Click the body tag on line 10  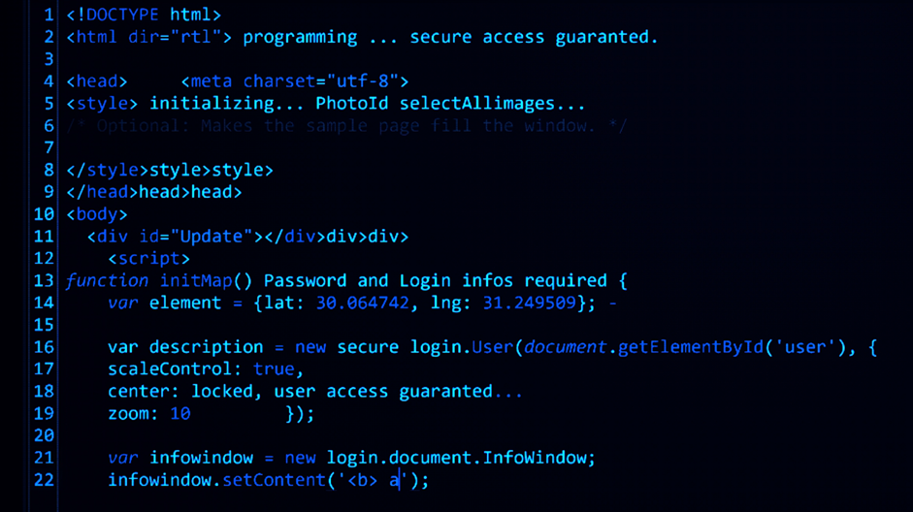click(97, 214)
